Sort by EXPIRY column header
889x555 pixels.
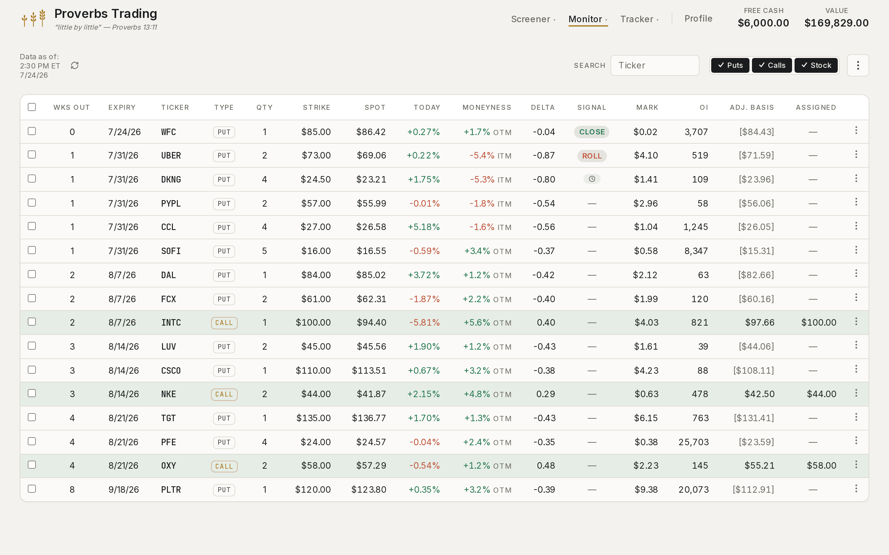(x=122, y=107)
